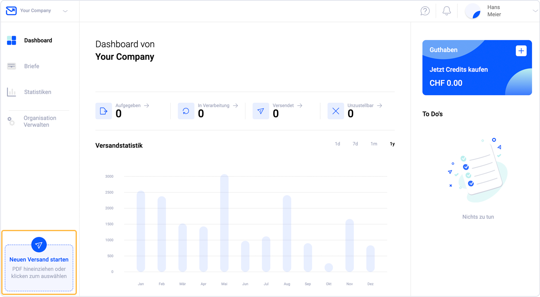Click the envelope logo icon
The height and width of the screenshot is (297, 540).
11,11
